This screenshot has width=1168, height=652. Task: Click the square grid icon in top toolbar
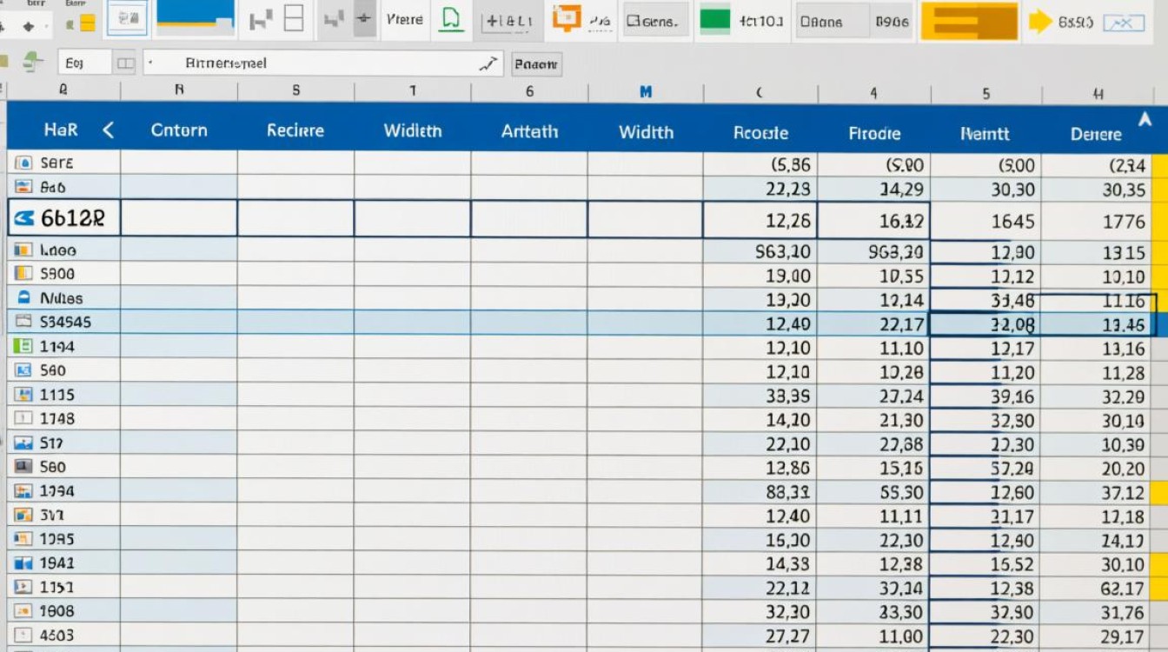pyautogui.click(x=295, y=18)
